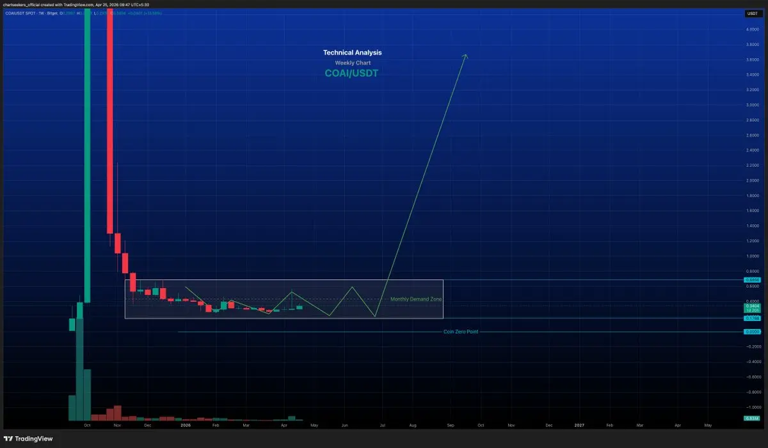
Task: Click the 2027 year marker on time axis
Action: pyautogui.click(x=579, y=424)
